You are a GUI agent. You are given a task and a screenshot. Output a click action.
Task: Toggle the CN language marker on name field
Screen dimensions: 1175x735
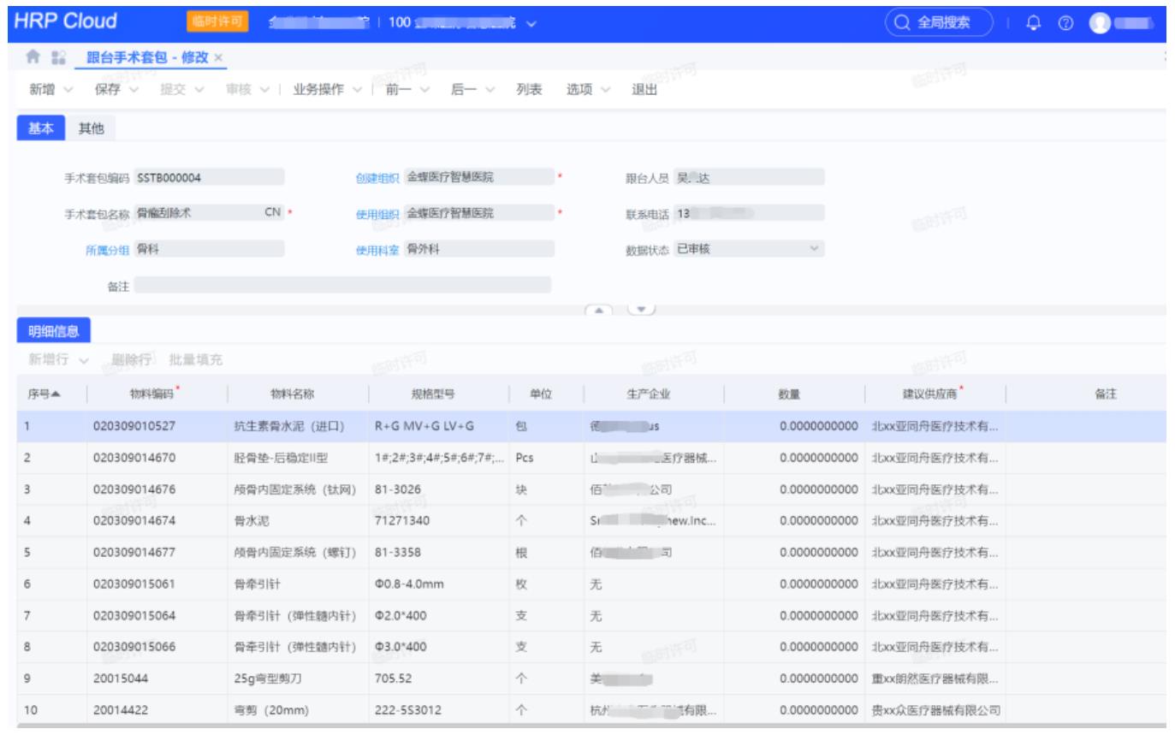coord(273,213)
